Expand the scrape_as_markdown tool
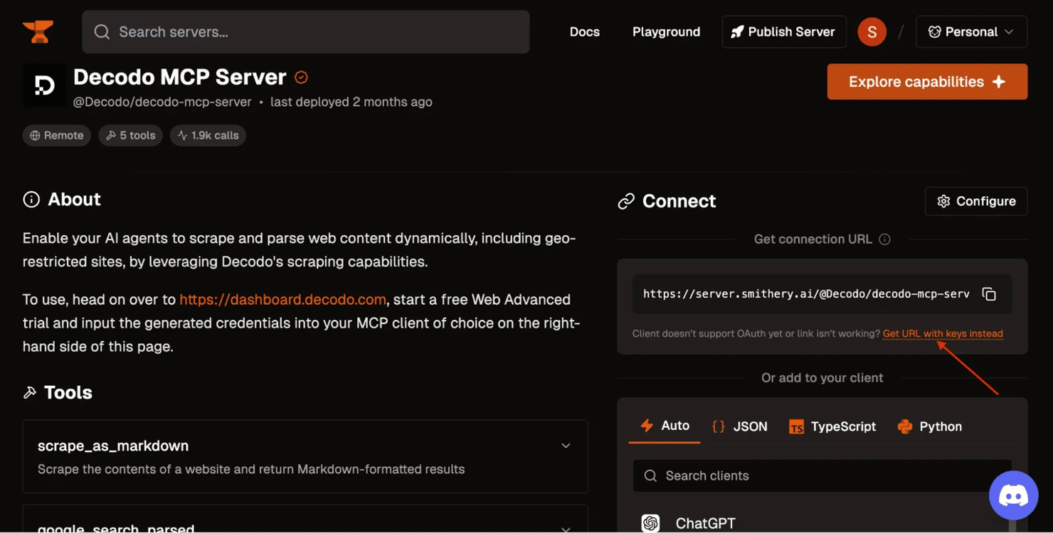This screenshot has width=1053, height=533. [566, 446]
